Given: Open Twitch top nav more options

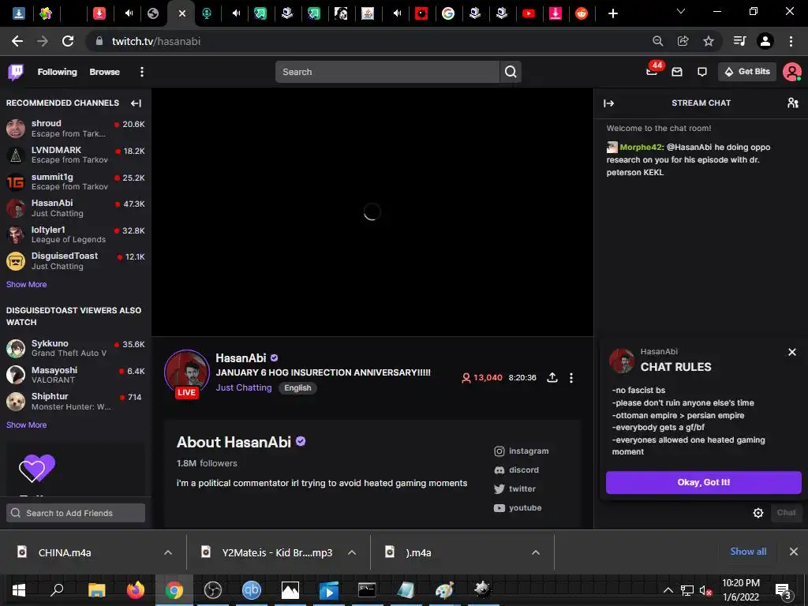Looking at the screenshot, I should click(142, 72).
